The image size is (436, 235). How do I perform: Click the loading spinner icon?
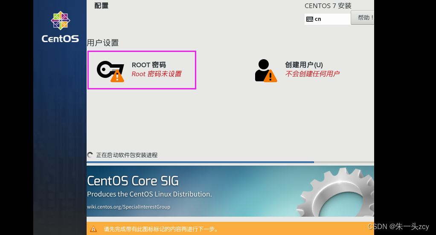tap(90, 155)
